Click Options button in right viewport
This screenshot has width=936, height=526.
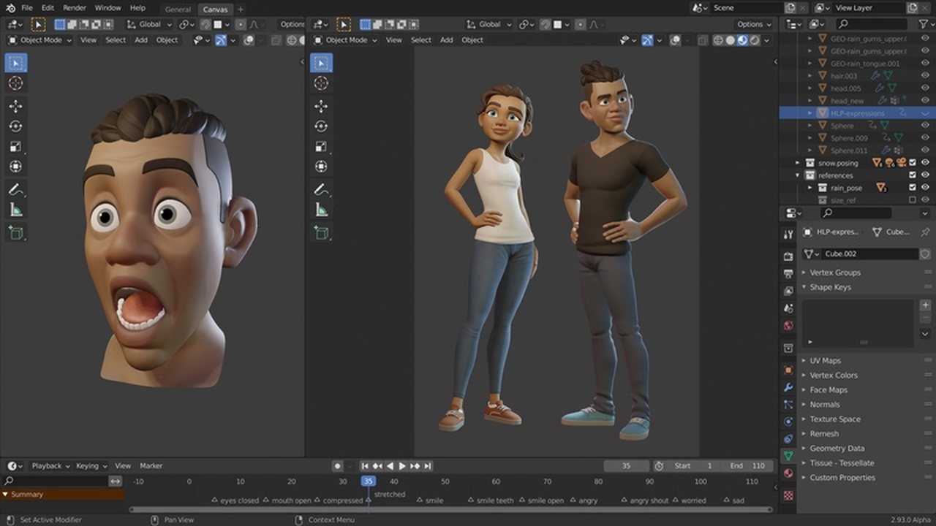[x=754, y=24]
